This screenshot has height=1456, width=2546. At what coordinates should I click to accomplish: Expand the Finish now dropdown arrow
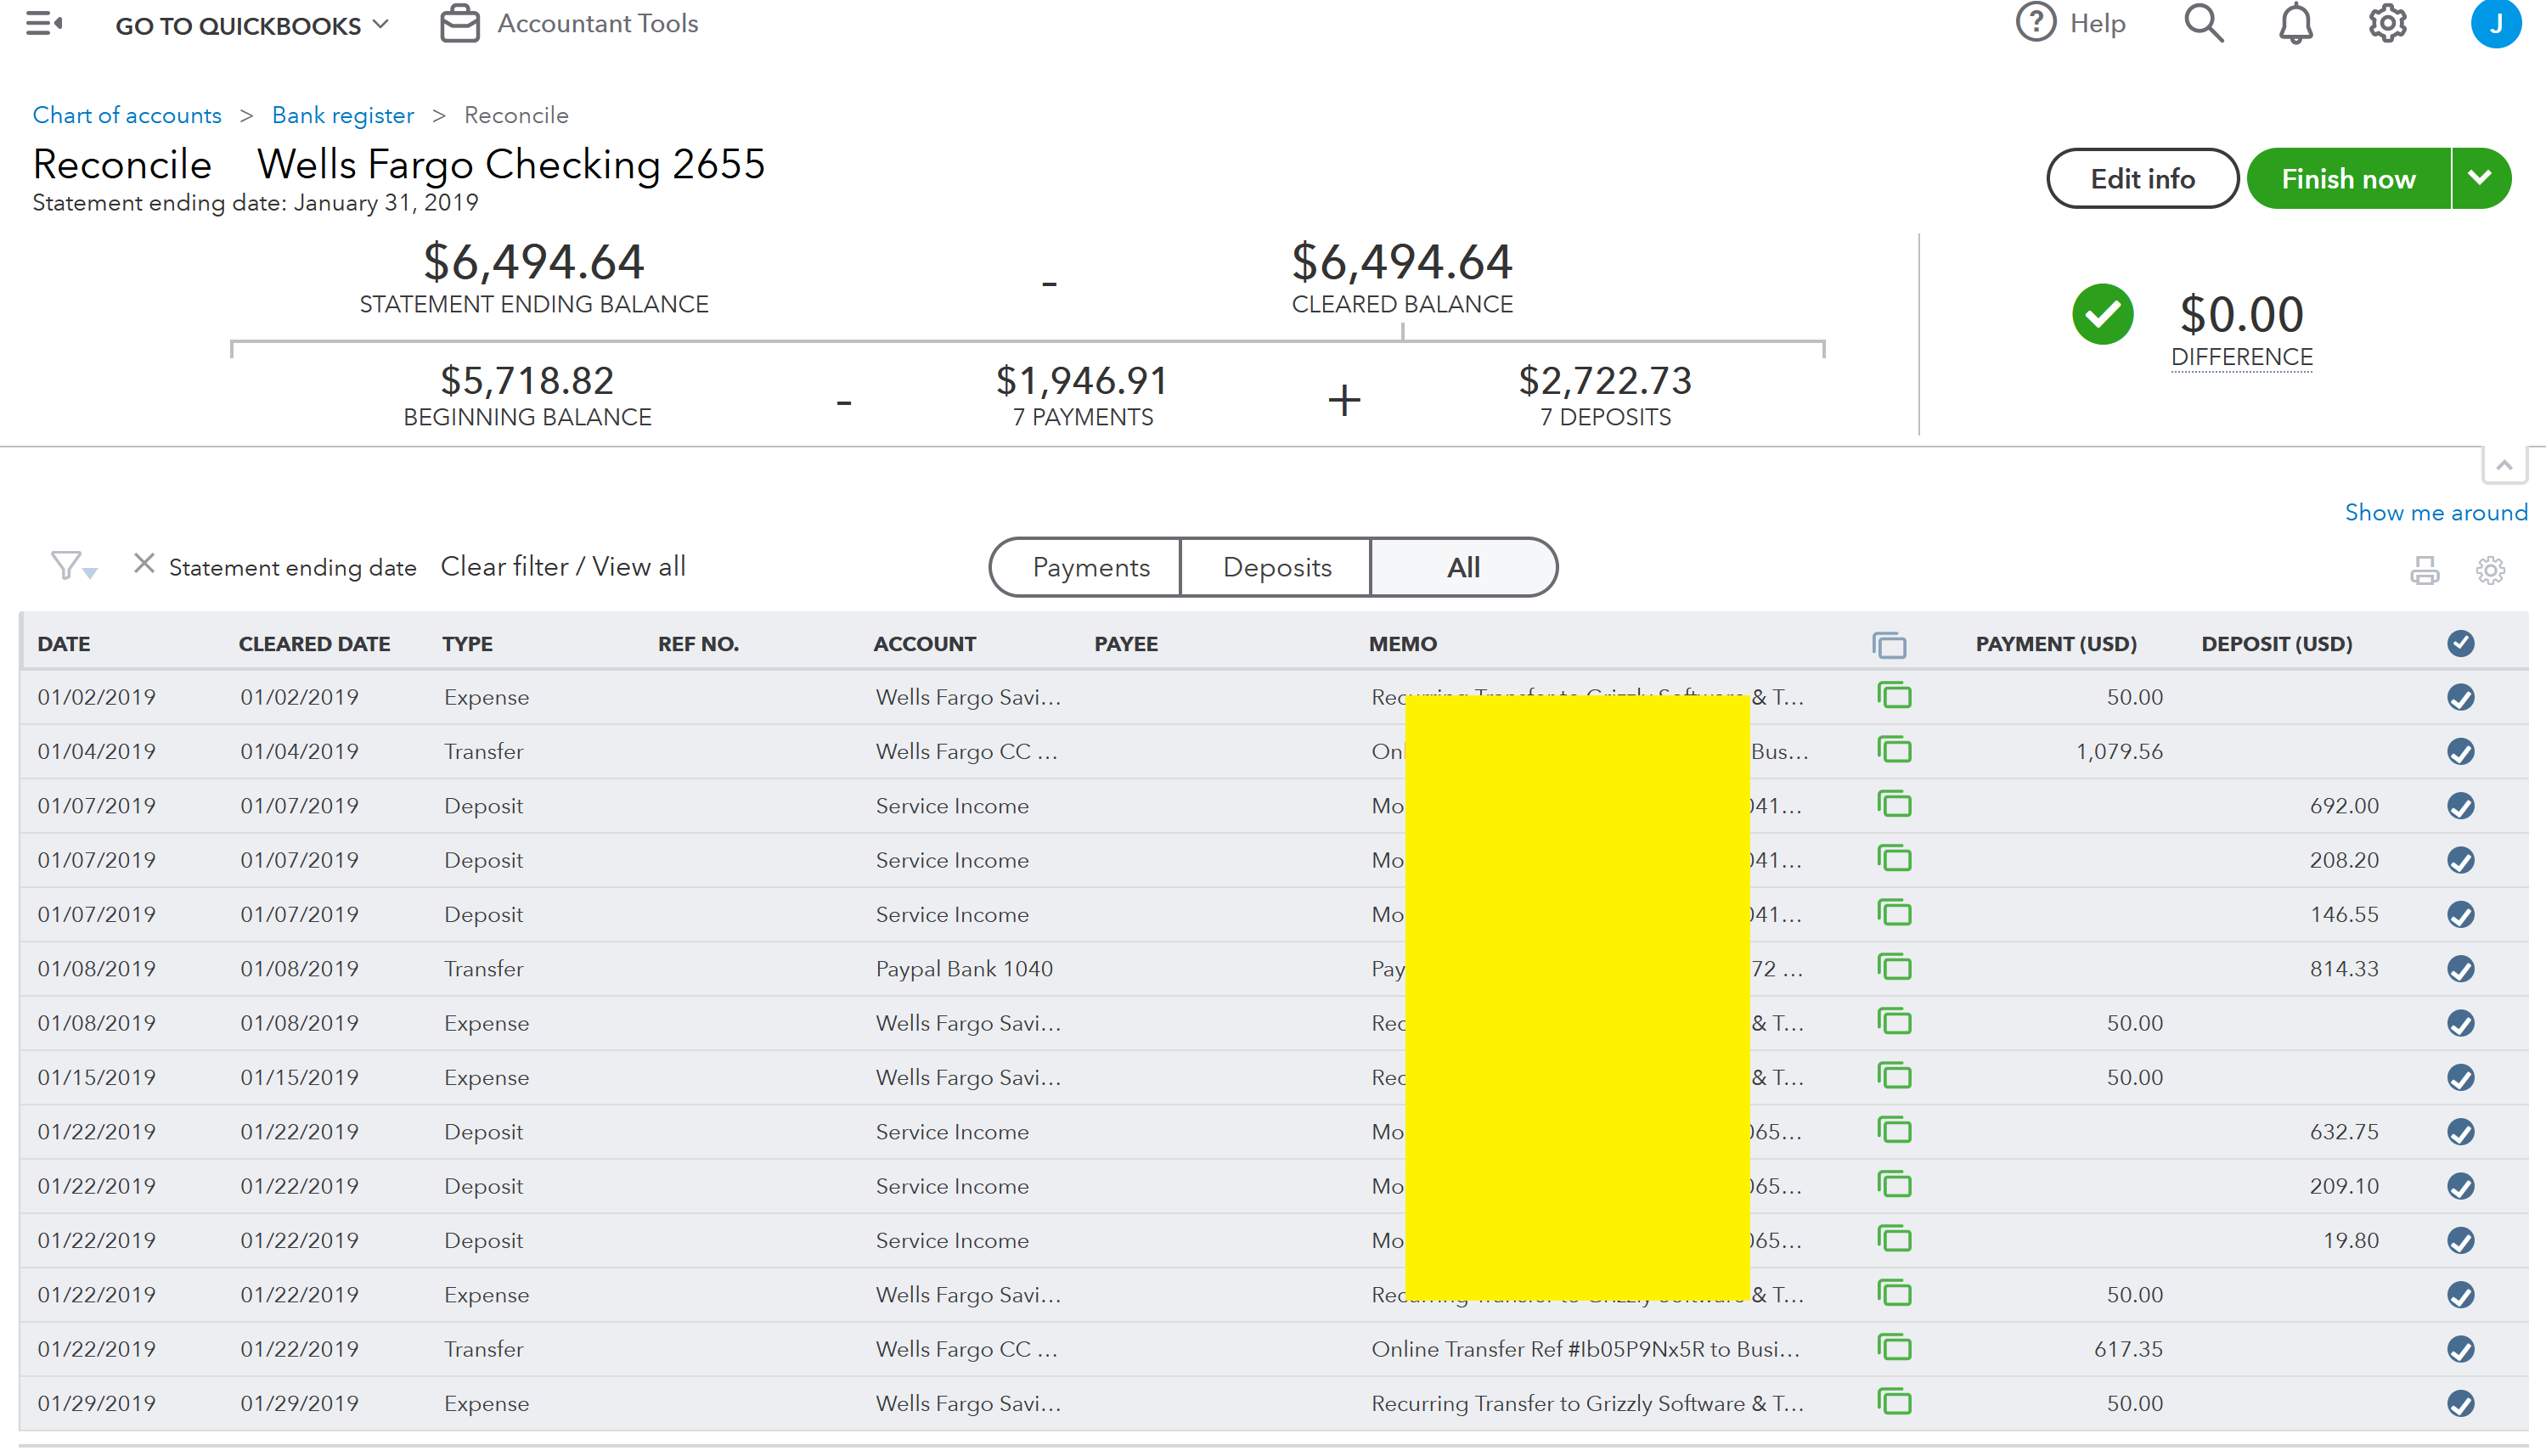(2480, 178)
